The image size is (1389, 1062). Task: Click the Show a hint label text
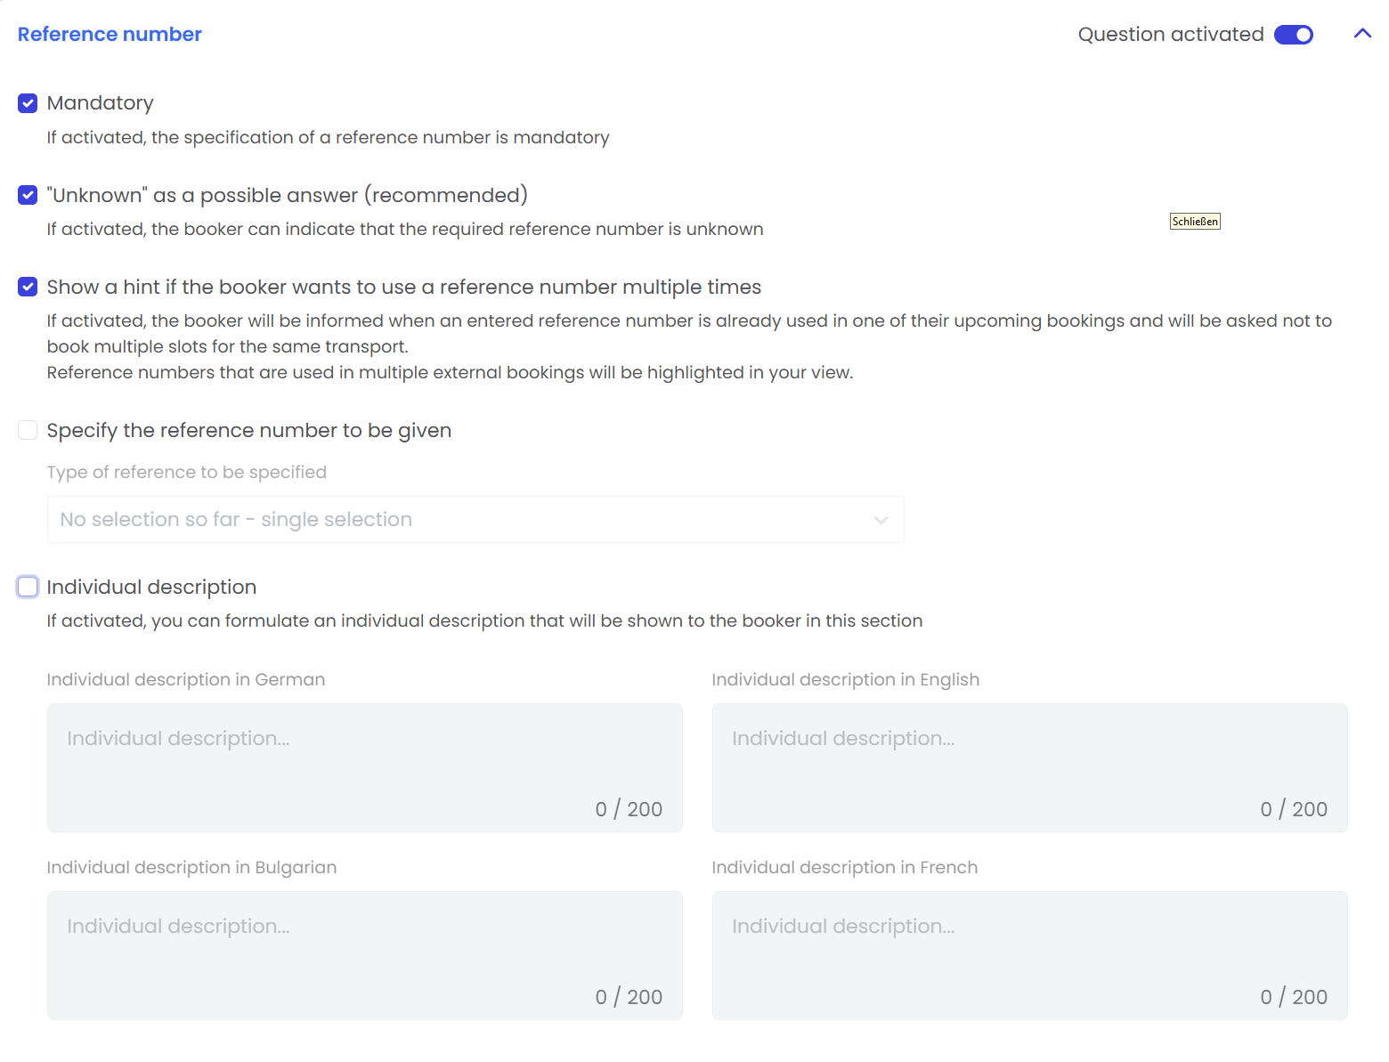[x=403, y=288]
